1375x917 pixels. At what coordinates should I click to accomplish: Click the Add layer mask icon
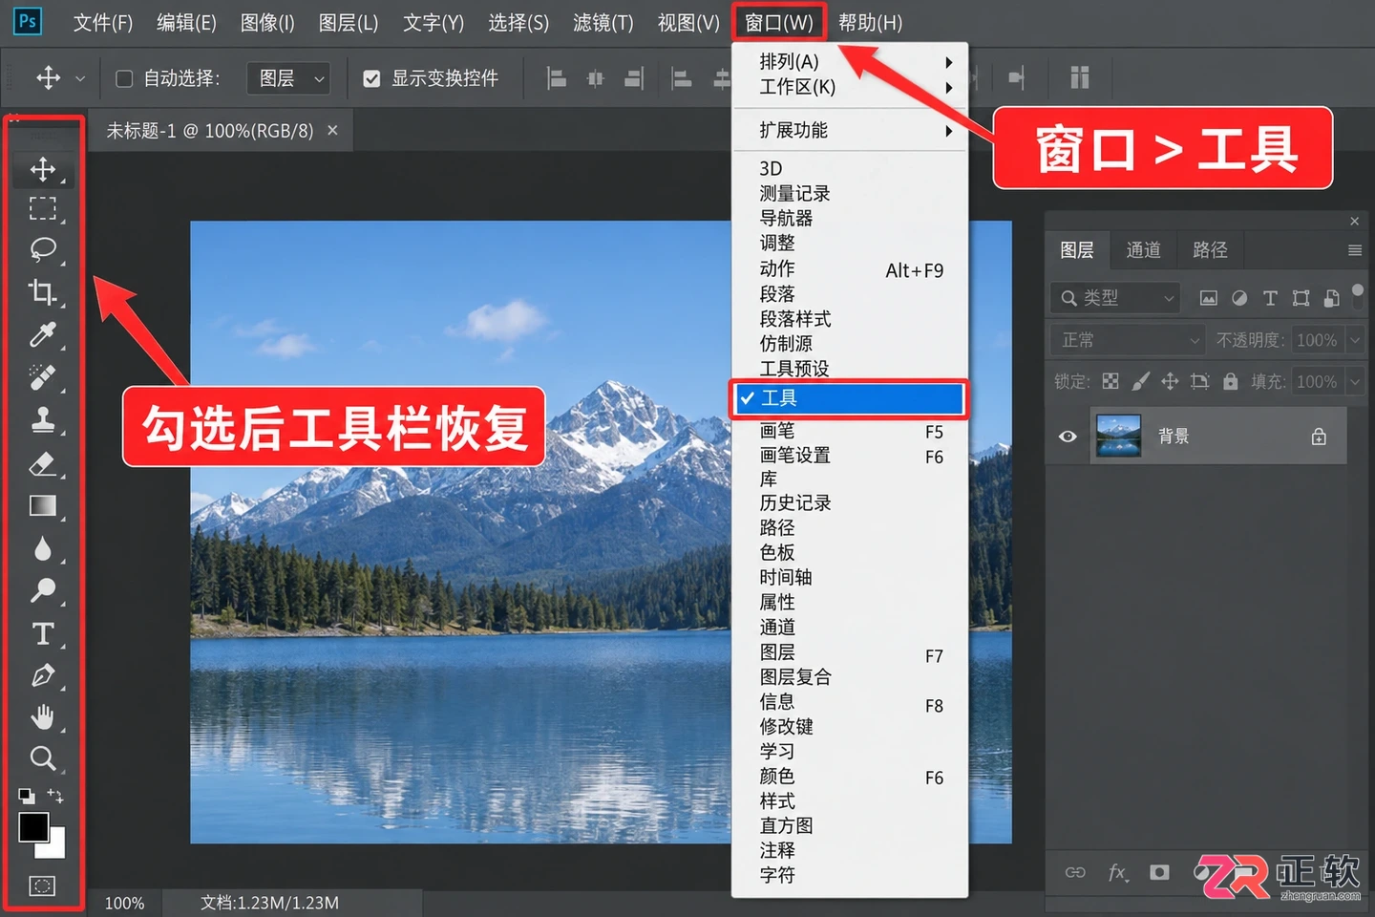pyautogui.click(x=1159, y=872)
